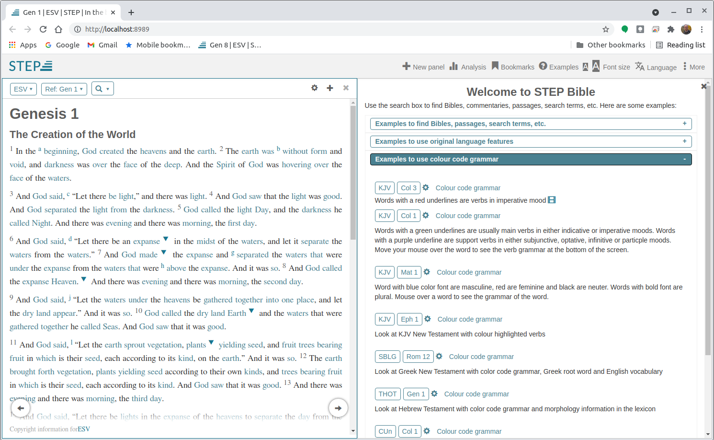
Task: Click the browser address bar
Action: (x=335, y=29)
